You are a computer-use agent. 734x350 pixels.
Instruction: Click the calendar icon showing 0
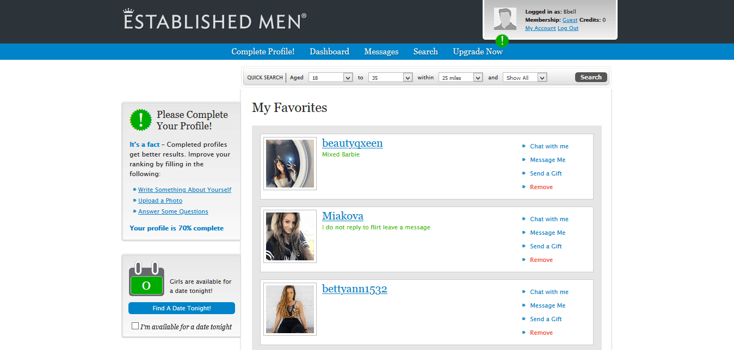[146, 279]
